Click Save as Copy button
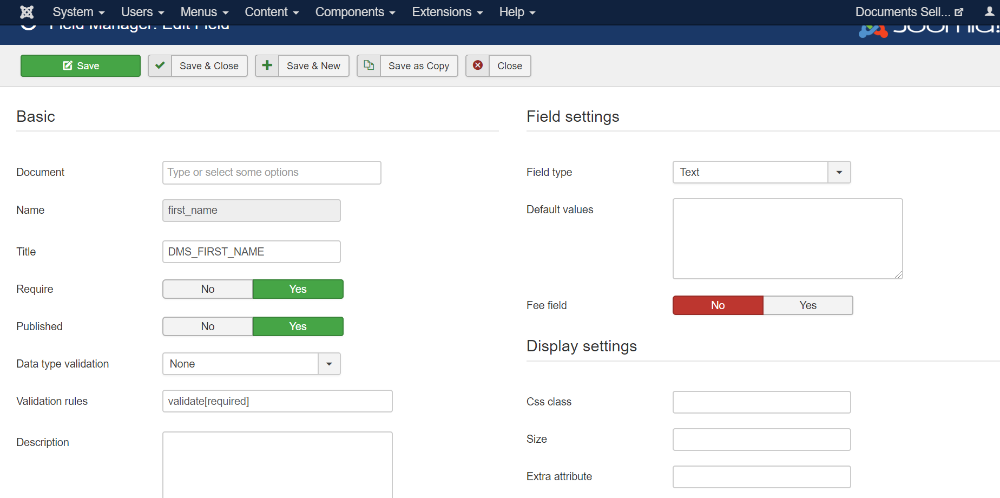The image size is (1000, 498). [407, 65]
